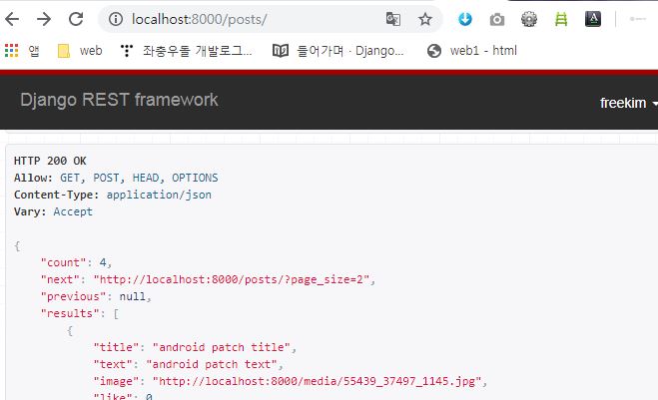
Task: Select the "android patch text" value
Action: point(211,364)
